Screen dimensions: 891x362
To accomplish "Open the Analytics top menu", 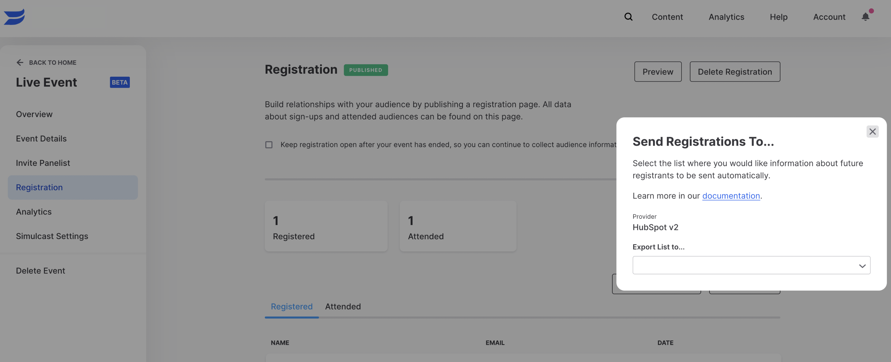I will [x=726, y=17].
